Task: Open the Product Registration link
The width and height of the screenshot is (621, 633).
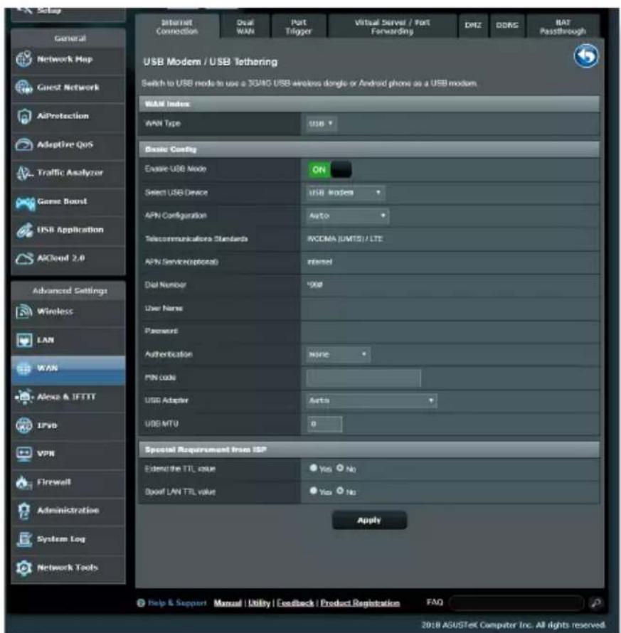Action: [x=360, y=602]
